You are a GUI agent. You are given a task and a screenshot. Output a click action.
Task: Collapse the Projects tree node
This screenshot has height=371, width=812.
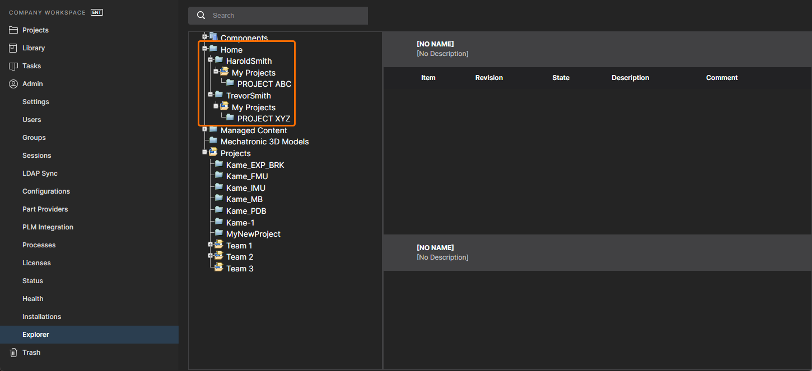pyautogui.click(x=205, y=152)
